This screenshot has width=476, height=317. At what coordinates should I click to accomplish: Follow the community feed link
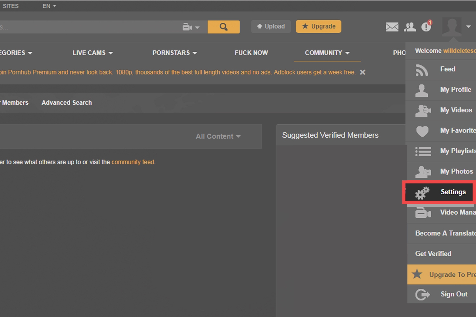(133, 162)
